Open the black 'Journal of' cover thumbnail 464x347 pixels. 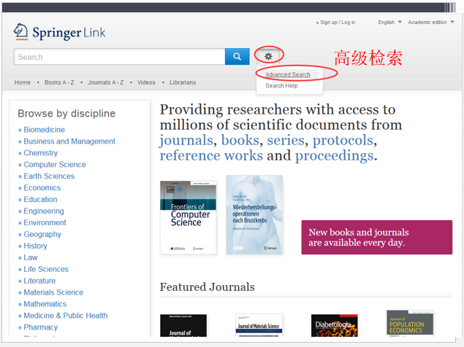(183, 325)
